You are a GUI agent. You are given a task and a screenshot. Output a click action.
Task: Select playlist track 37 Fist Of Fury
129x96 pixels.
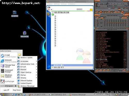(111, 43)
